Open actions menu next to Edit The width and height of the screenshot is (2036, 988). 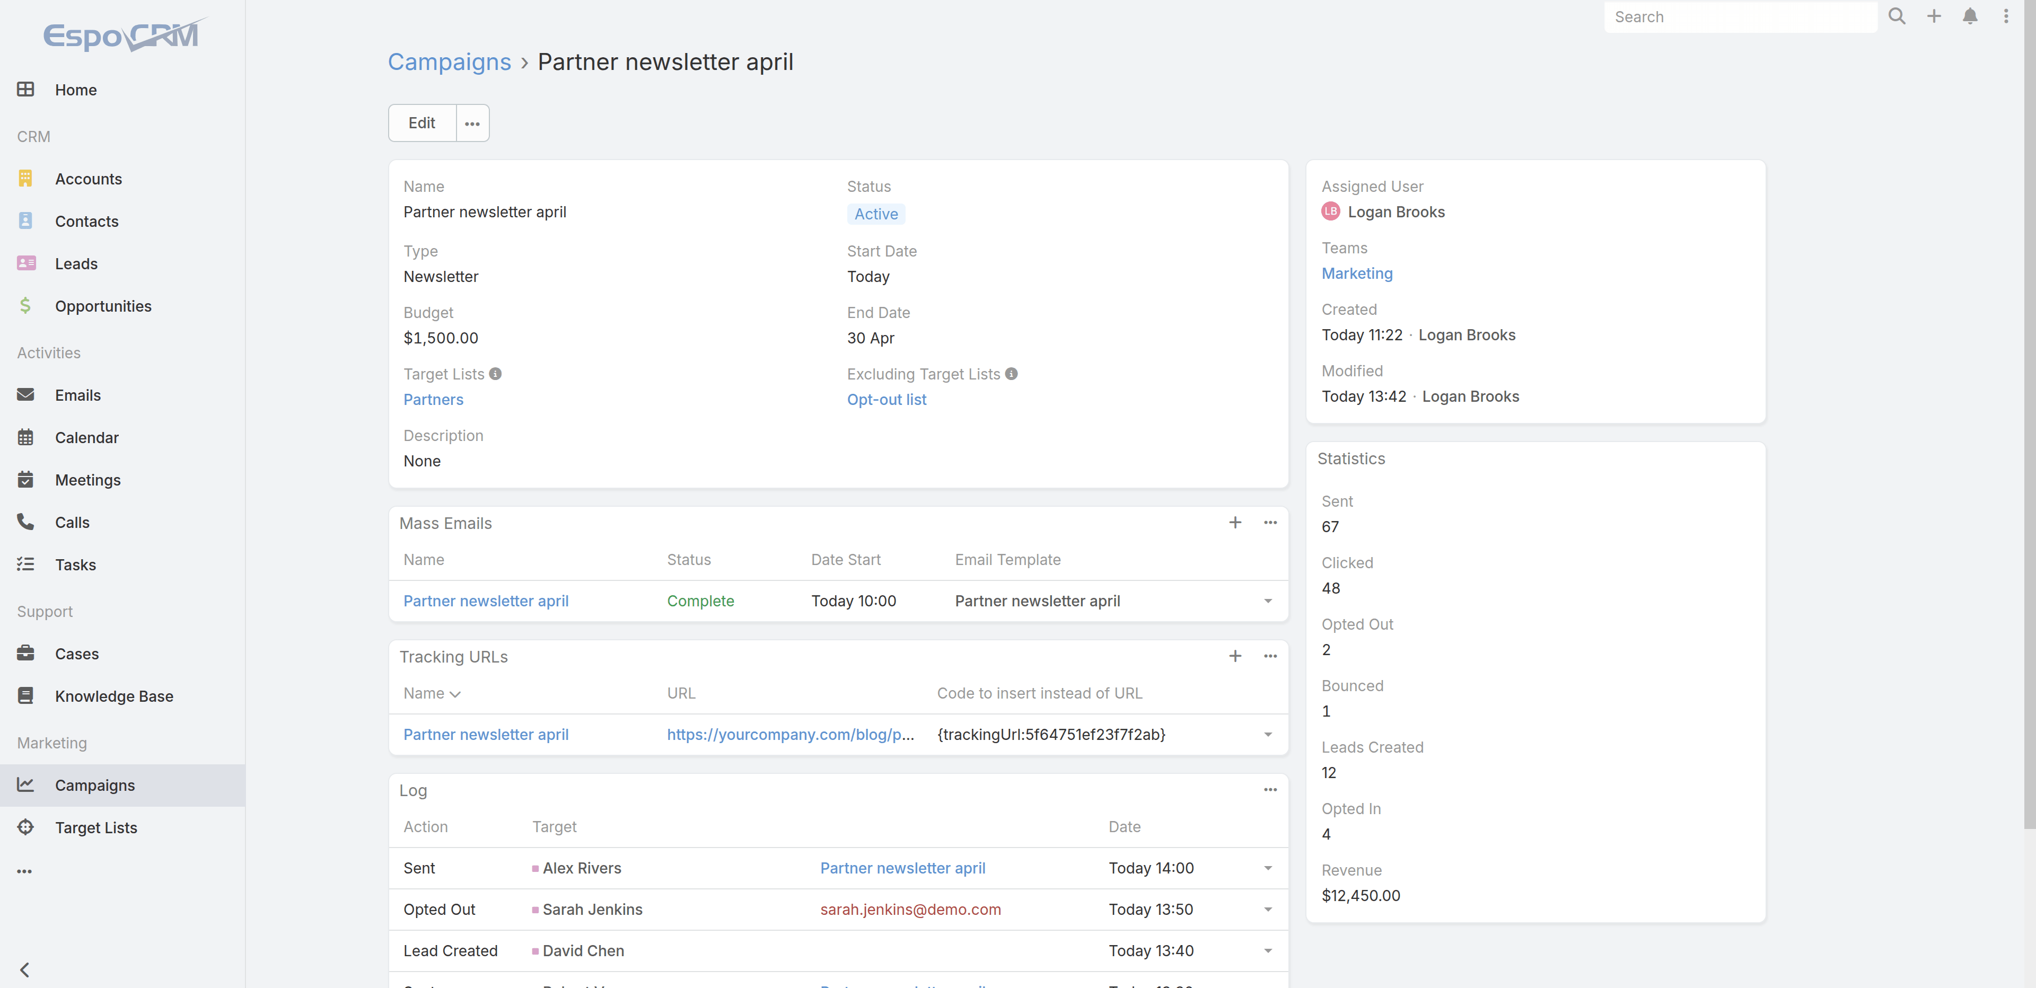[x=472, y=124]
